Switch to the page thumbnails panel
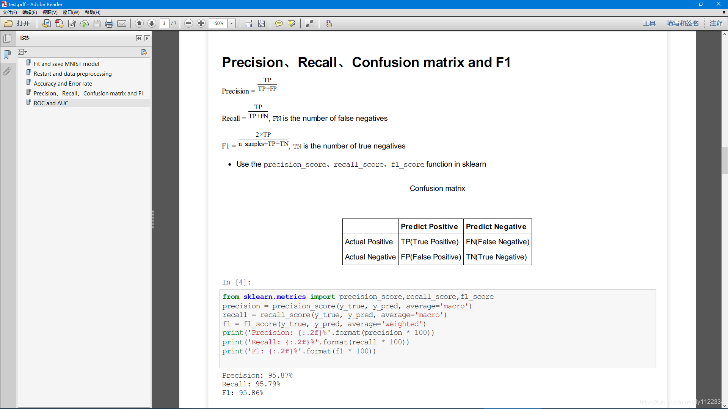The width and height of the screenshot is (728, 409). click(8, 38)
